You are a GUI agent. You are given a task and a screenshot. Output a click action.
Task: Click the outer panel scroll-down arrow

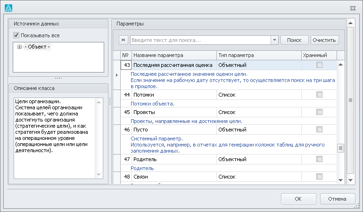(x=350, y=180)
